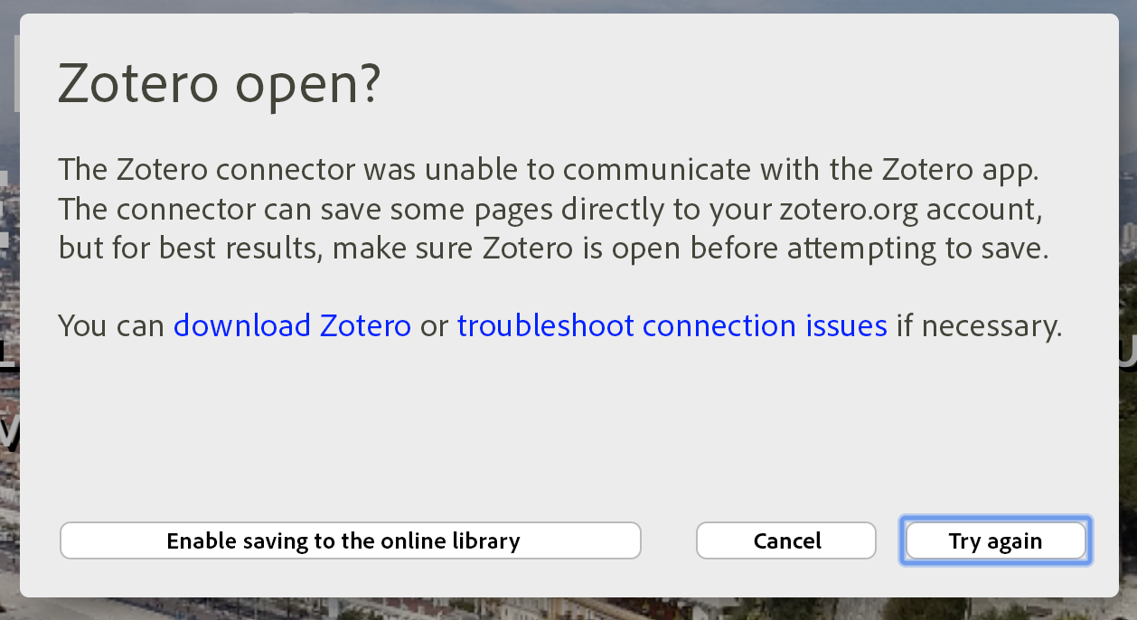Click the background strip above the dialog
Image resolution: width=1137 pixels, height=620 pixels.
(568, 5)
